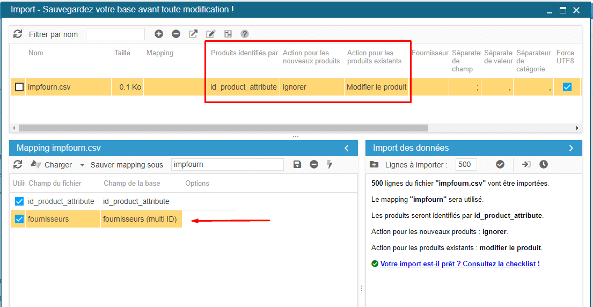
Task: Open the import checklist link
Action: [459, 264]
